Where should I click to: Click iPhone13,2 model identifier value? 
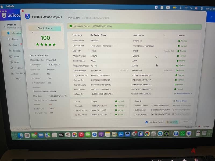(51, 60)
